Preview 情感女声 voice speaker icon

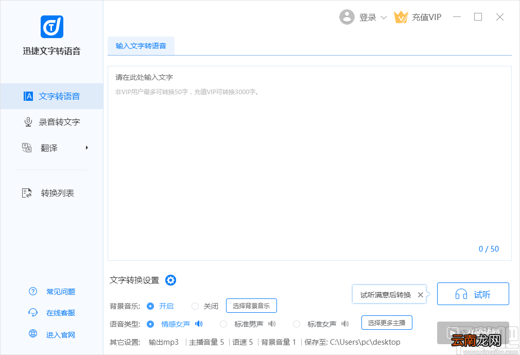(199, 324)
